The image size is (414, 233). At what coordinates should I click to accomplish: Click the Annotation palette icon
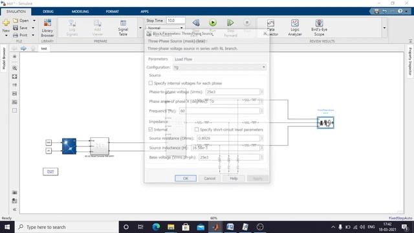pos(14,93)
